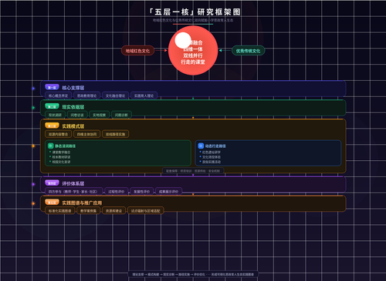Image resolution: width=386 pixels, height=281 pixels.
Task: Click the purple 第四层 badge
Action: pos(52,183)
